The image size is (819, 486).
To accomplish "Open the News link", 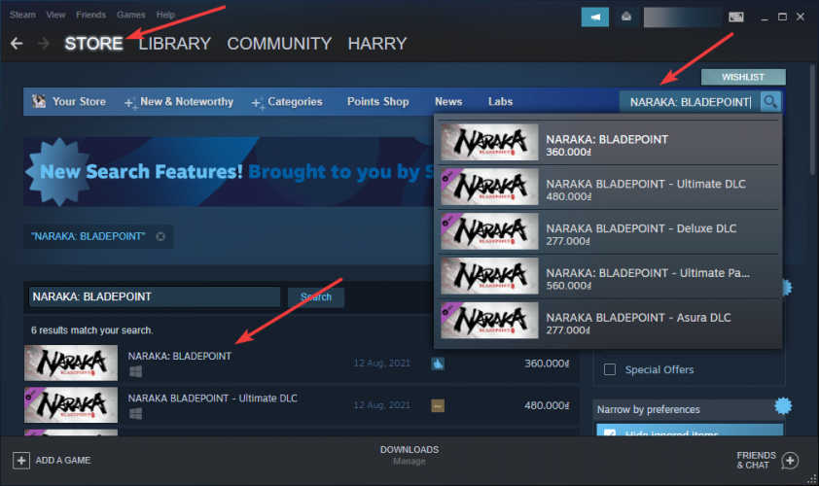I will pos(448,102).
